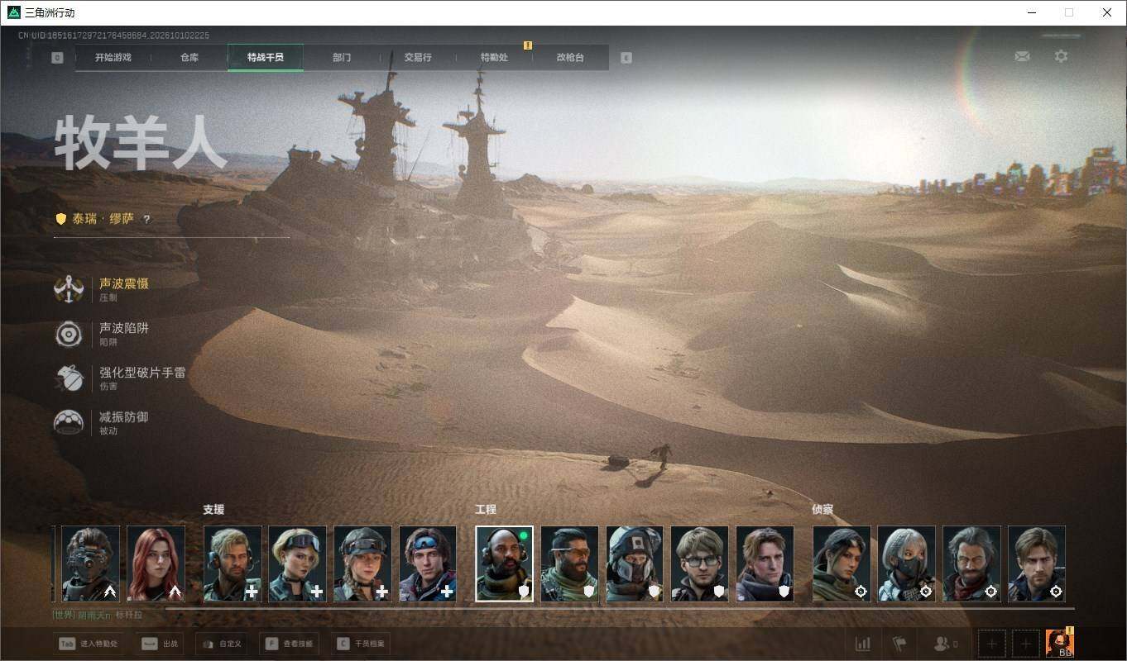The image size is (1127, 661).
Task: Switch to the 改枪台 tab
Action: point(570,58)
